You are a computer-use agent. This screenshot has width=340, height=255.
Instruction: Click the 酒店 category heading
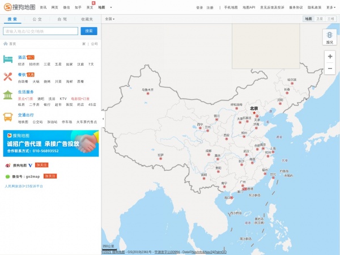22,57
